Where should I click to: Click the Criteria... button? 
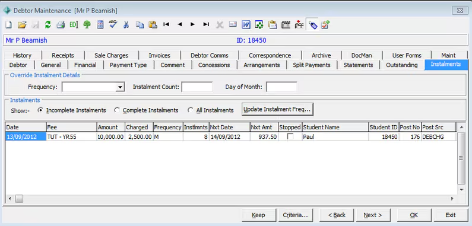pos(295,215)
